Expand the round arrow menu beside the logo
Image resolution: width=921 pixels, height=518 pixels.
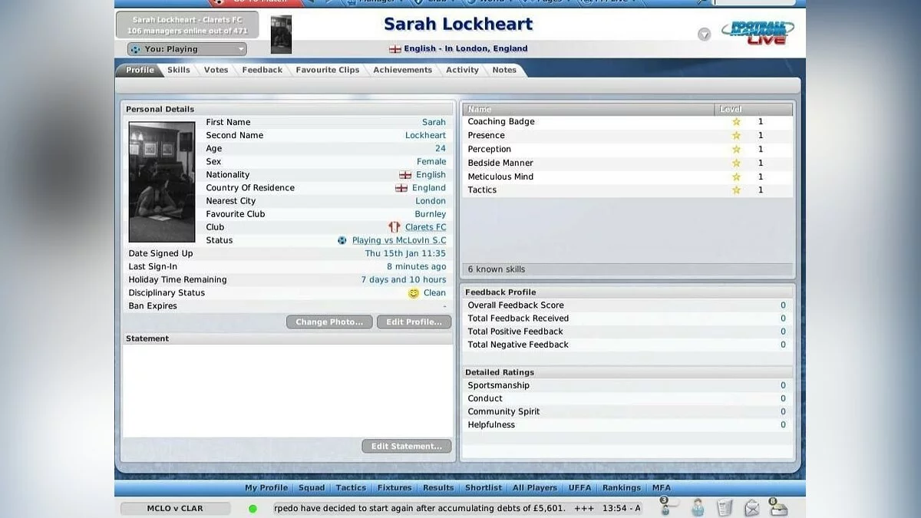(704, 35)
